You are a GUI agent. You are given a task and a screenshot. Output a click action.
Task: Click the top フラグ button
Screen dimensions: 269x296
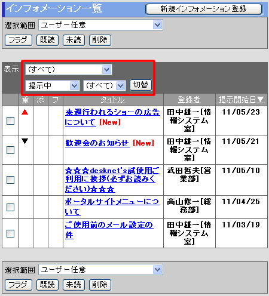(x=19, y=40)
